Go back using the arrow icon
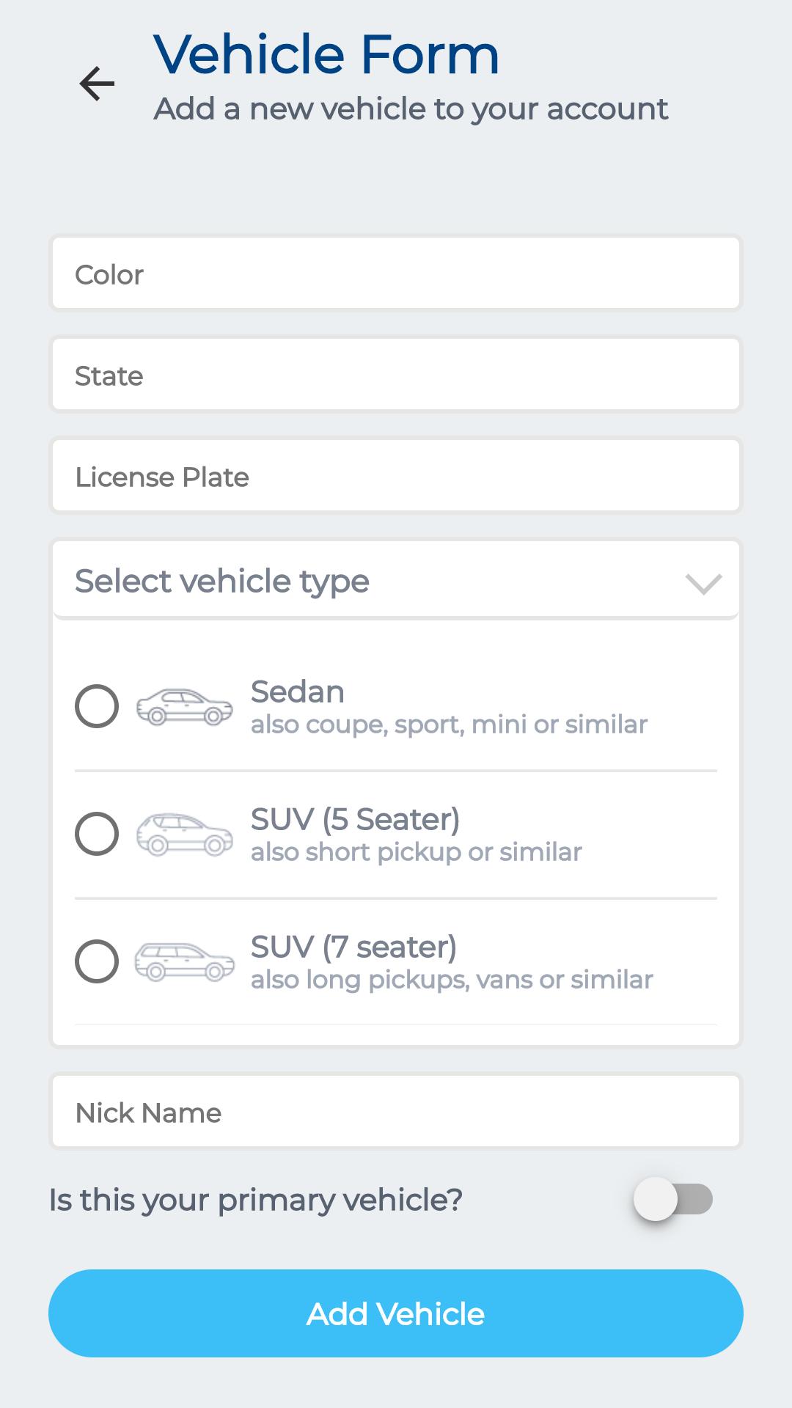Viewport: 792px width, 1408px height. [x=97, y=83]
